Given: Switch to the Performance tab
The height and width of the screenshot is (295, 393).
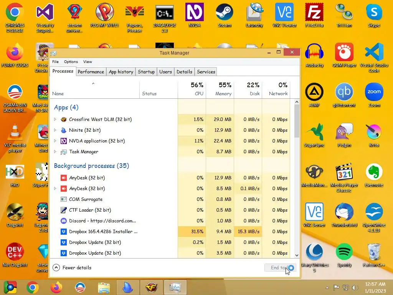Looking at the screenshot, I should (x=91, y=72).
